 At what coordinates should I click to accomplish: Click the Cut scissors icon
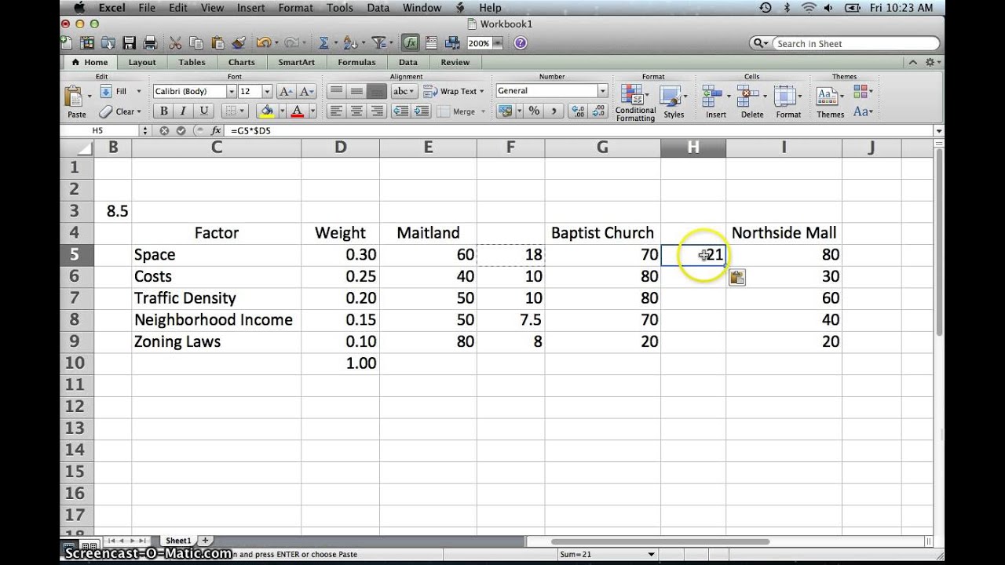coord(175,43)
